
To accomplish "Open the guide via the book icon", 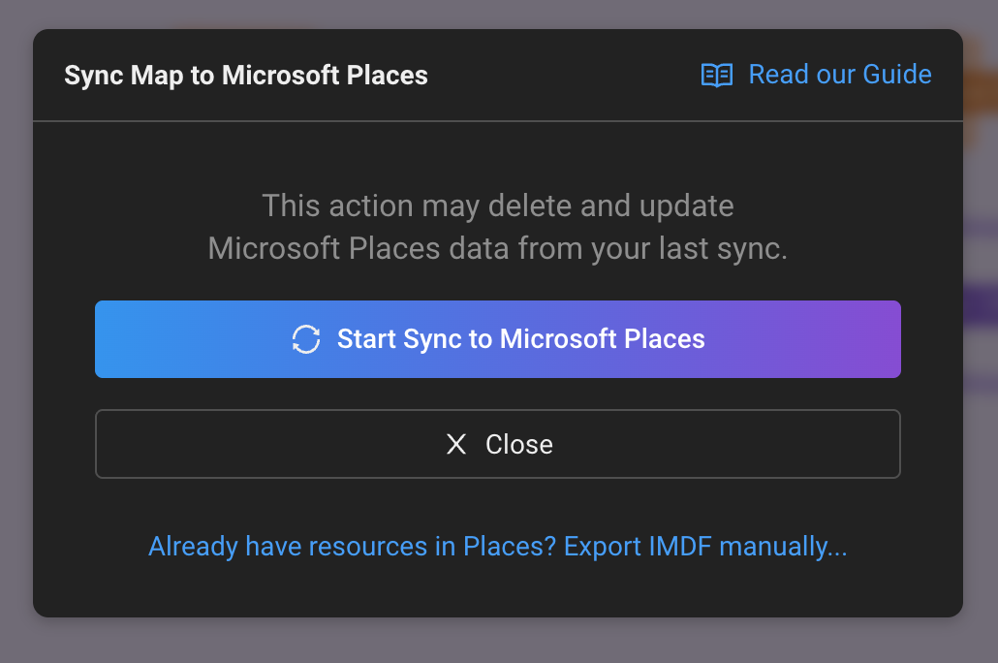I will tap(717, 76).
